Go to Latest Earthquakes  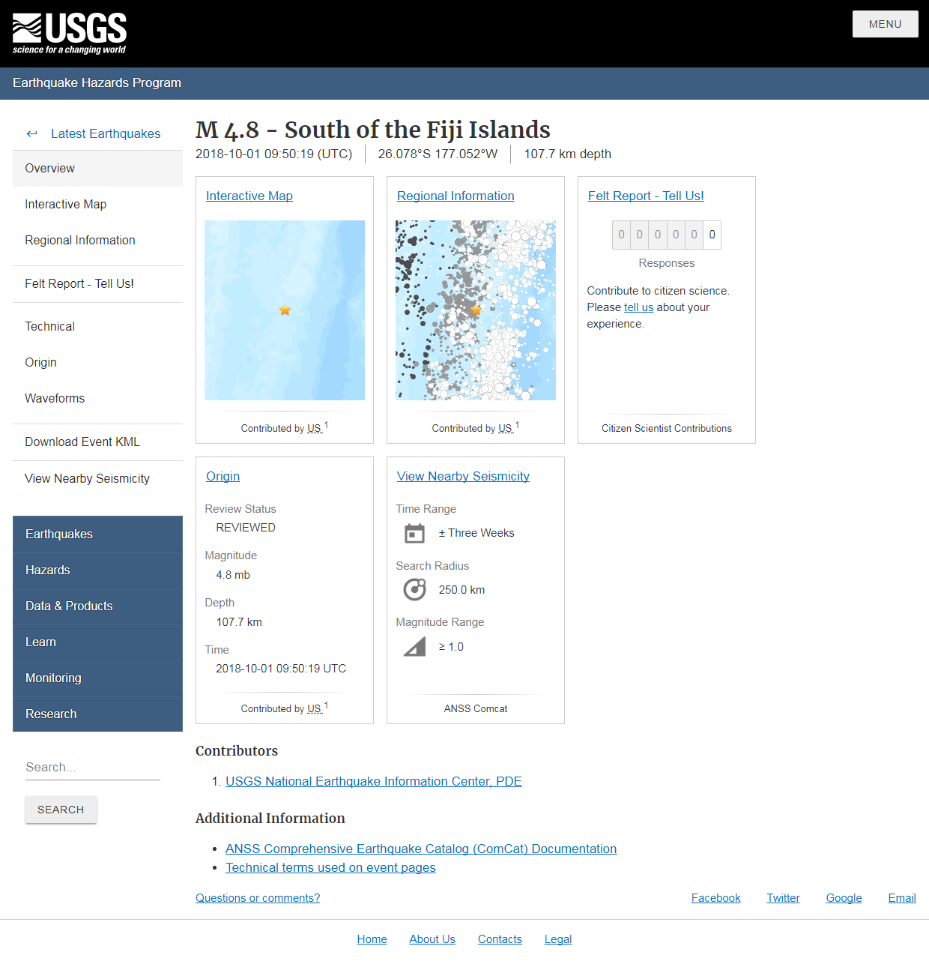click(x=106, y=133)
